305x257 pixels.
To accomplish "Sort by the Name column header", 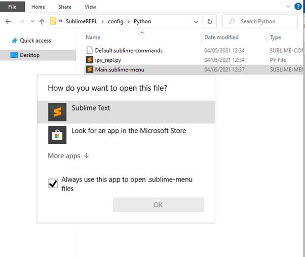I will (93, 37).
